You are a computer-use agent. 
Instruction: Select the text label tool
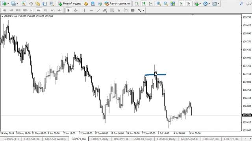(x=126, y=11)
